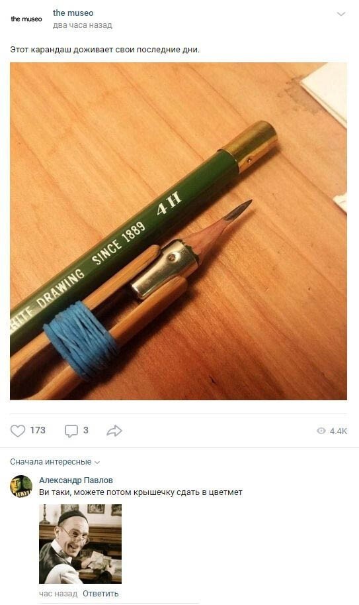Like the post with the heart icon

pos(18,431)
